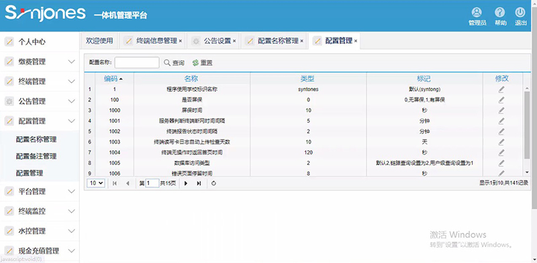Go to the first page

(115, 183)
